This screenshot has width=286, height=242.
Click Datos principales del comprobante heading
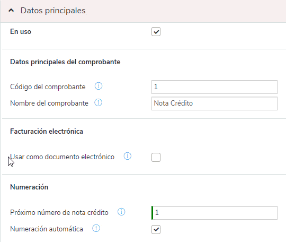[65, 62]
